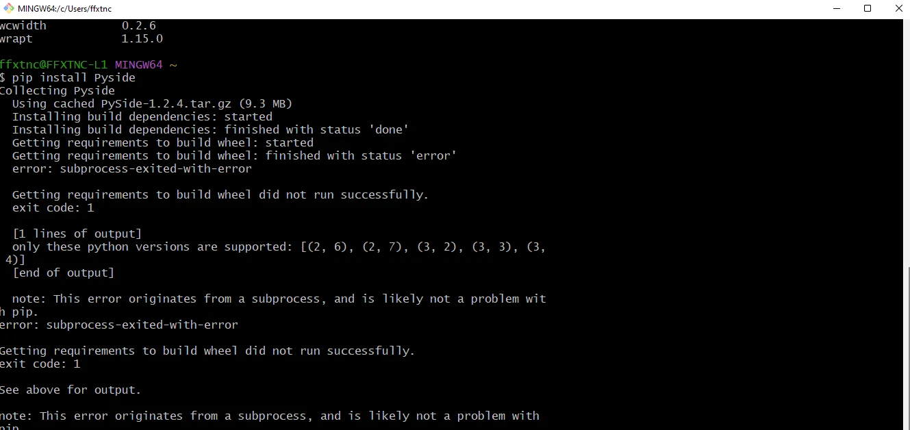Click the wrapt version number 1.15.0
Image resolution: width=910 pixels, height=430 pixels.
coord(142,38)
